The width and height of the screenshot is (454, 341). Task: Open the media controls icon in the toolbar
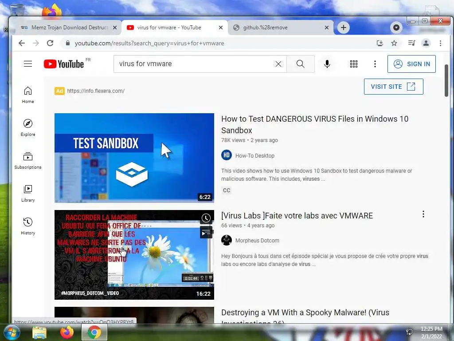tap(411, 43)
